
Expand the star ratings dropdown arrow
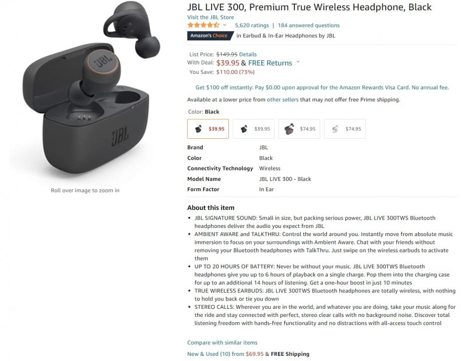click(225, 25)
